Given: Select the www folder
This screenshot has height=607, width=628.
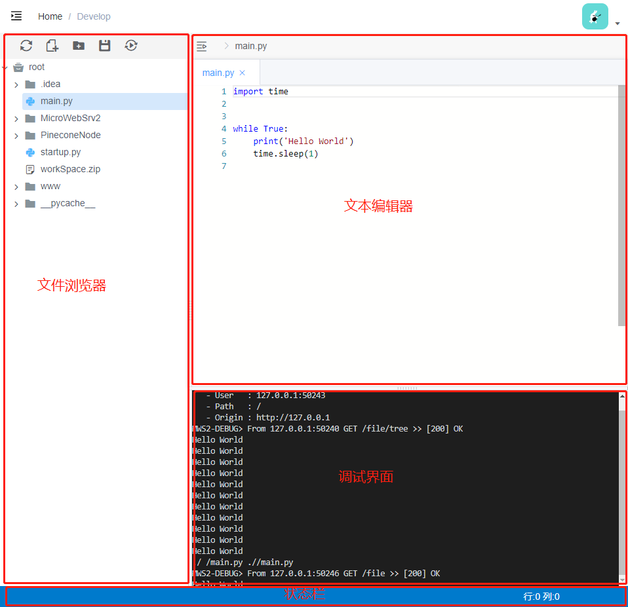Looking at the screenshot, I should 50,187.
